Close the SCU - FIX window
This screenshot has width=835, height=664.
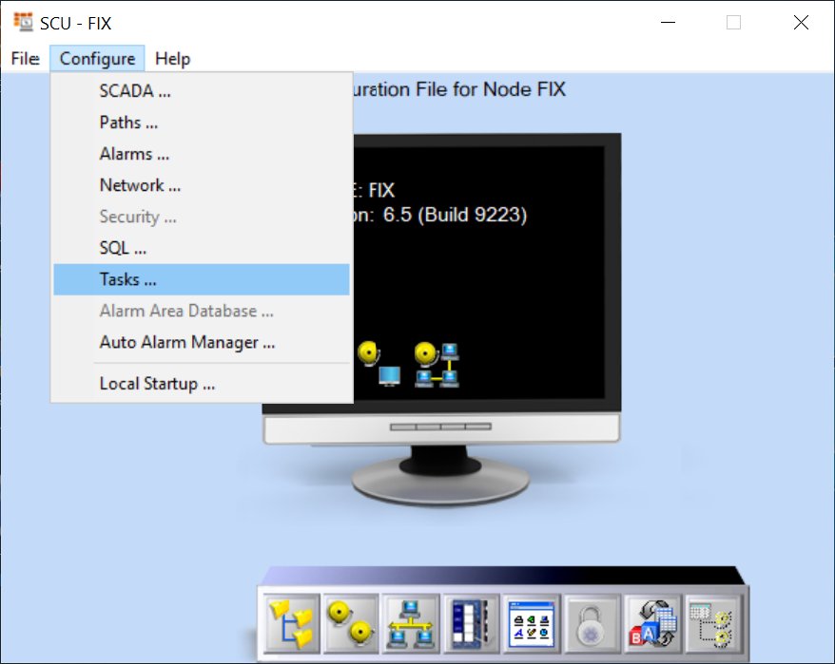coord(801,23)
